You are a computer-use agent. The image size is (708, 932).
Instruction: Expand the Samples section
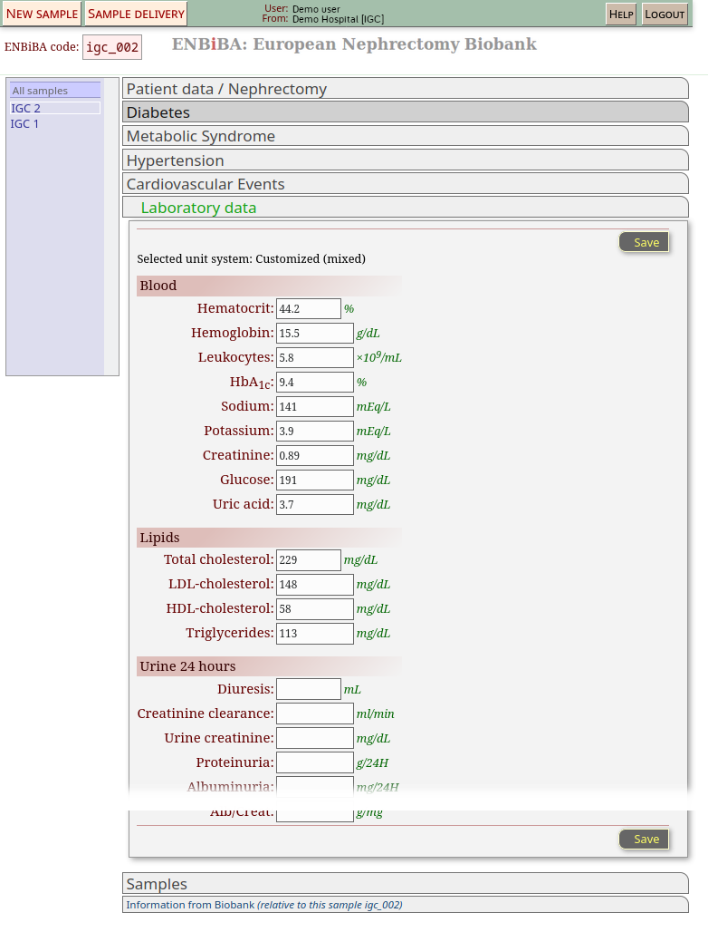(x=405, y=884)
